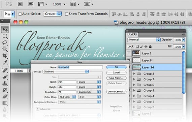This screenshot has width=192, height=122.
Task: Launch Adobe Bridge from the application bar
Action: pyautogui.click(x=20, y=4)
